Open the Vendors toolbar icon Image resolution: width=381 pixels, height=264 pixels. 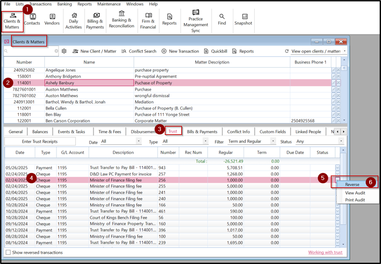[52, 20]
